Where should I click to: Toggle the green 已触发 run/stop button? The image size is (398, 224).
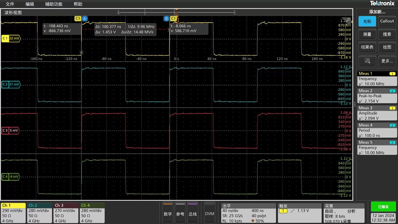click(x=383, y=207)
